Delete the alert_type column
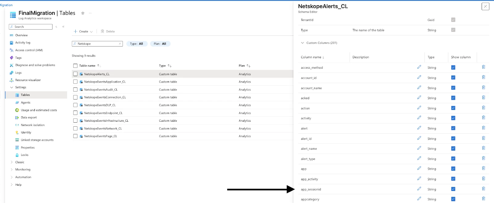Image resolution: width=494 pixels, height=203 pixels. (x=484, y=158)
